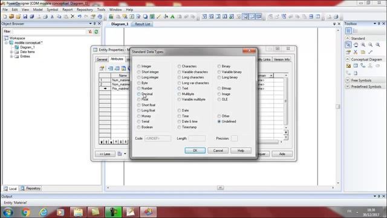Screen dimensions: 387x218
Task: Open the File menu
Action: [5, 10]
